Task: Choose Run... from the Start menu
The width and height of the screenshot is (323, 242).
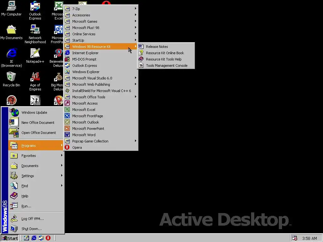Action: pyautogui.click(x=36, y=206)
